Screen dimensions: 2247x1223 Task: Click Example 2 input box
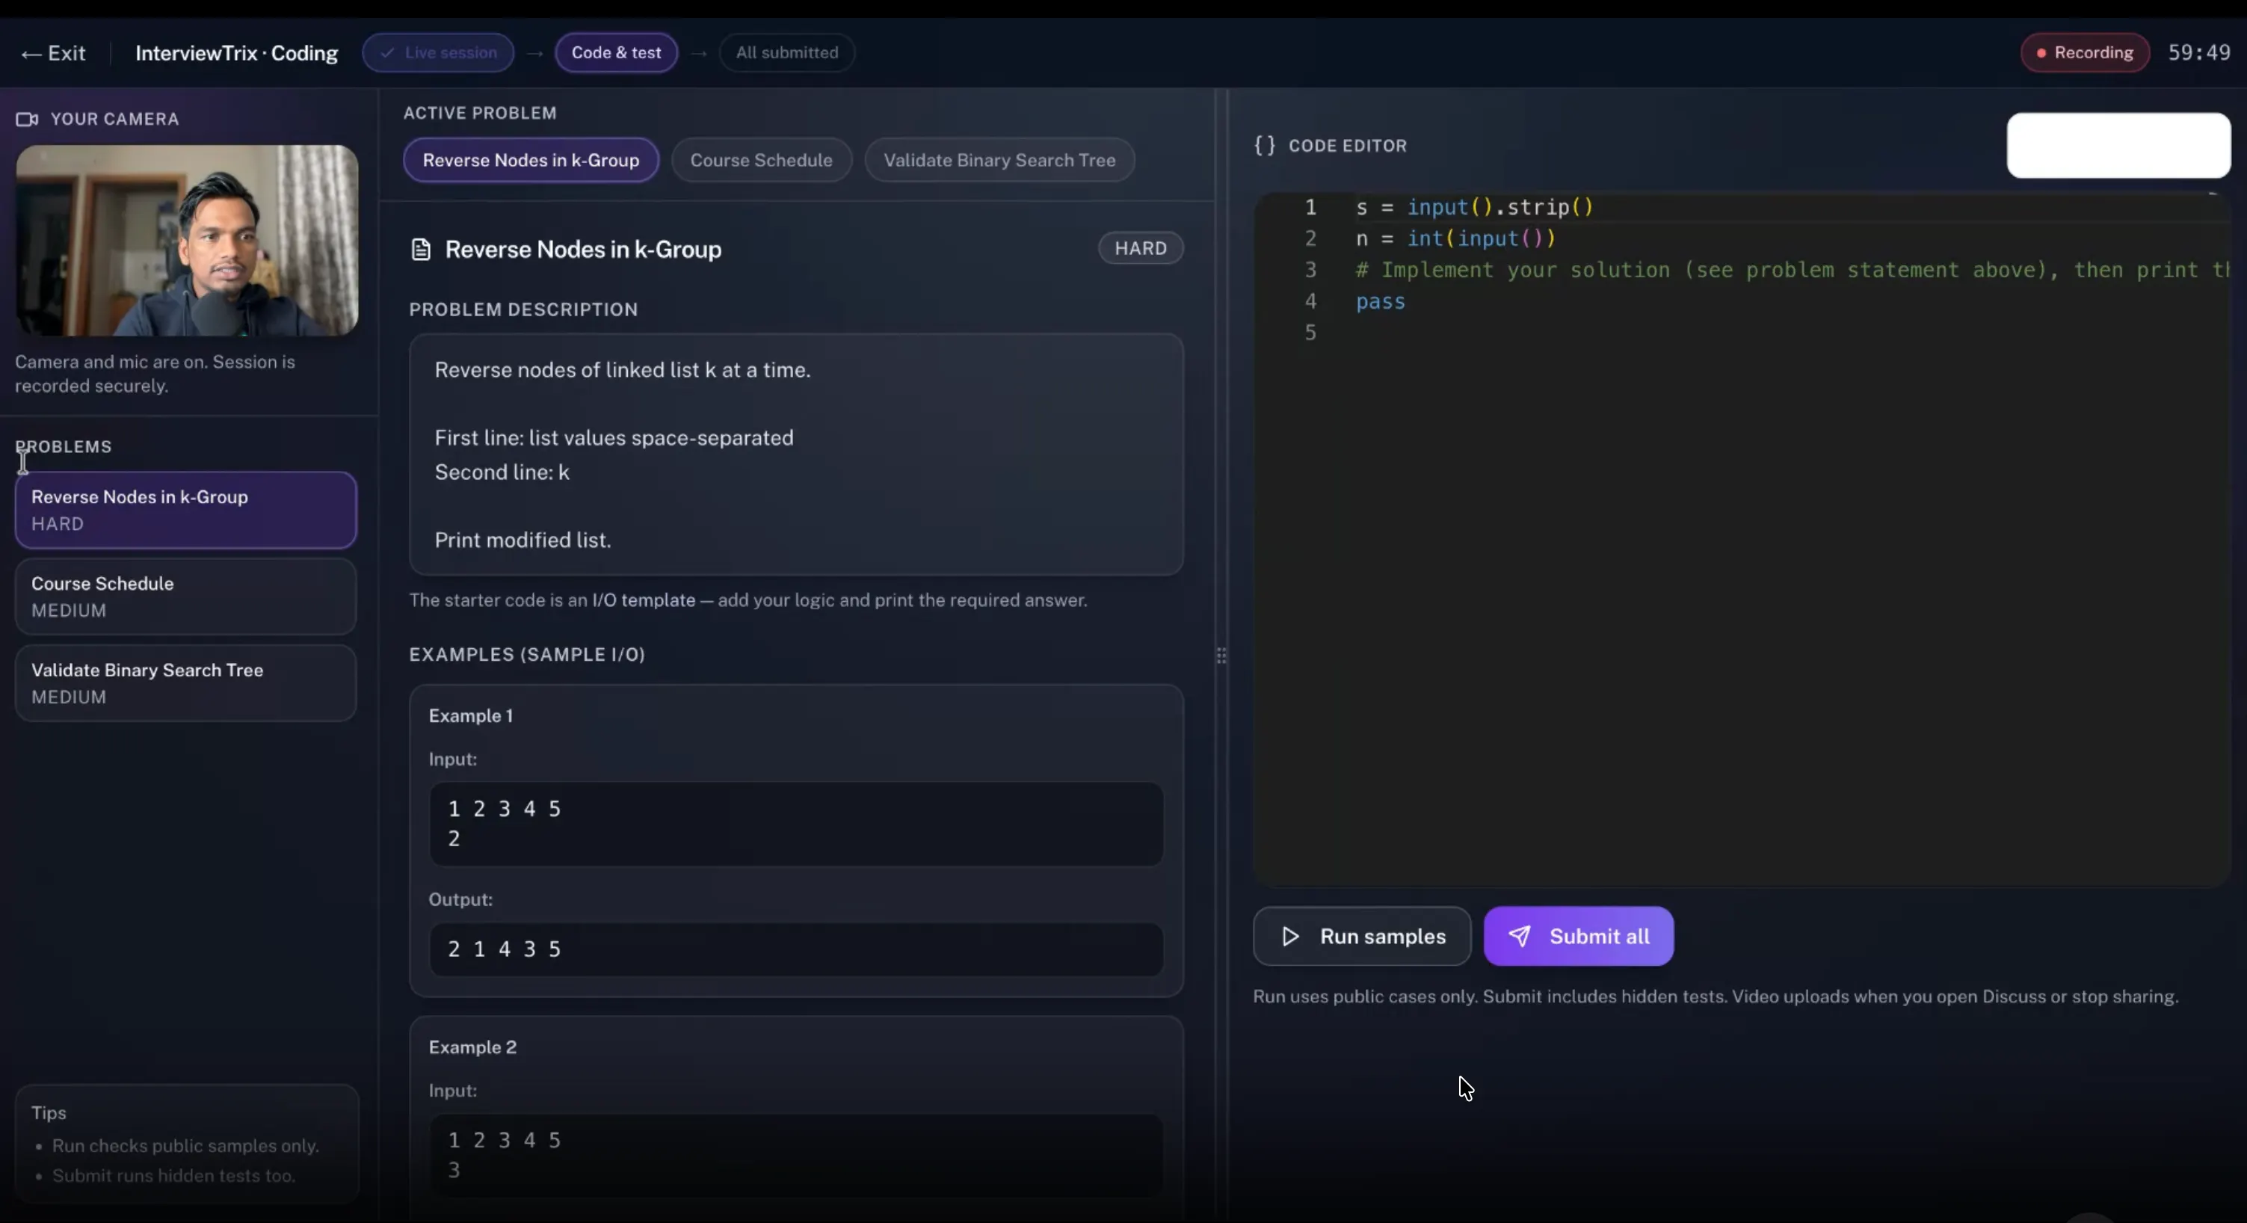795,1155
